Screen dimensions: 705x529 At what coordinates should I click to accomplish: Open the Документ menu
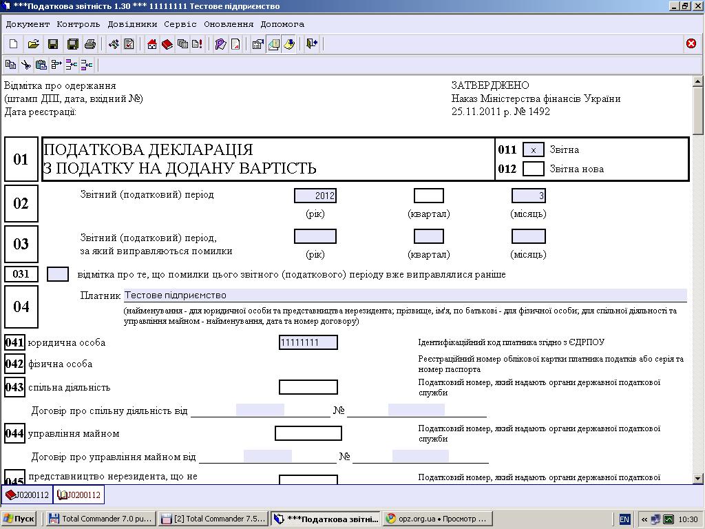click(x=28, y=24)
